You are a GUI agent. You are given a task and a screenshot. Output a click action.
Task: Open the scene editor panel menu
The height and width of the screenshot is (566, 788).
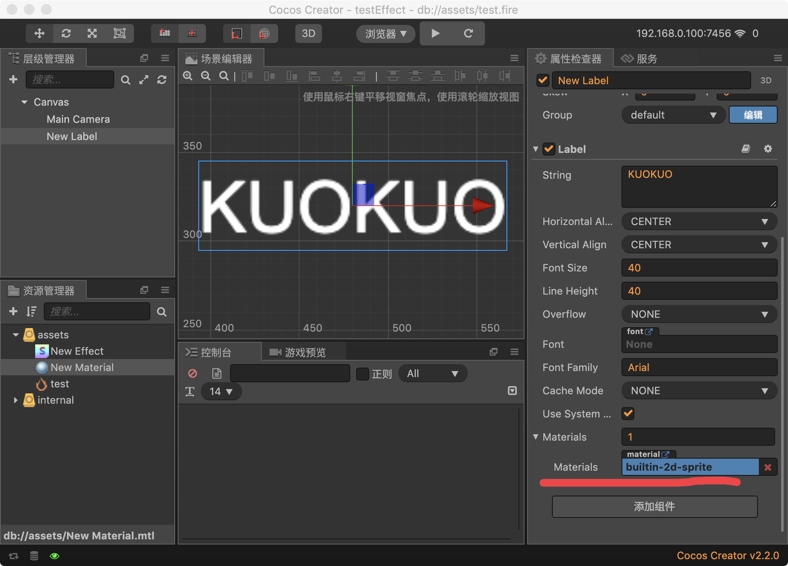click(x=514, y=58)
